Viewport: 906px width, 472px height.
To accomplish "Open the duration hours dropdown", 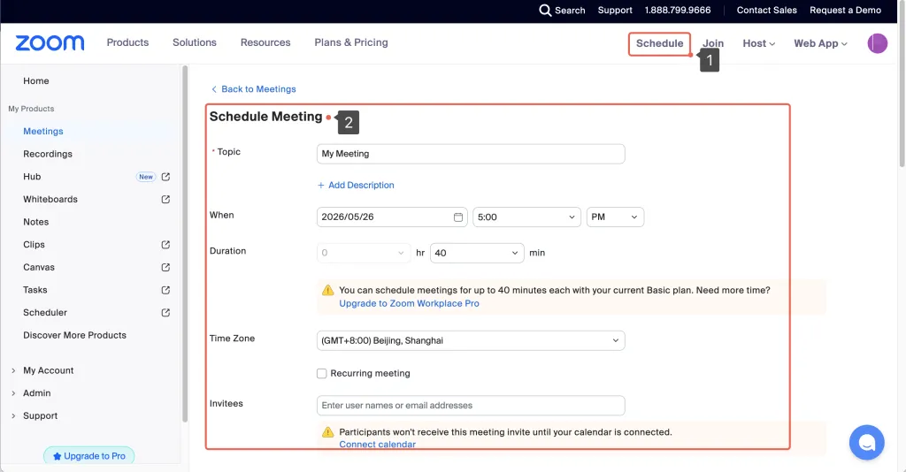I will [x=364, y=253].
